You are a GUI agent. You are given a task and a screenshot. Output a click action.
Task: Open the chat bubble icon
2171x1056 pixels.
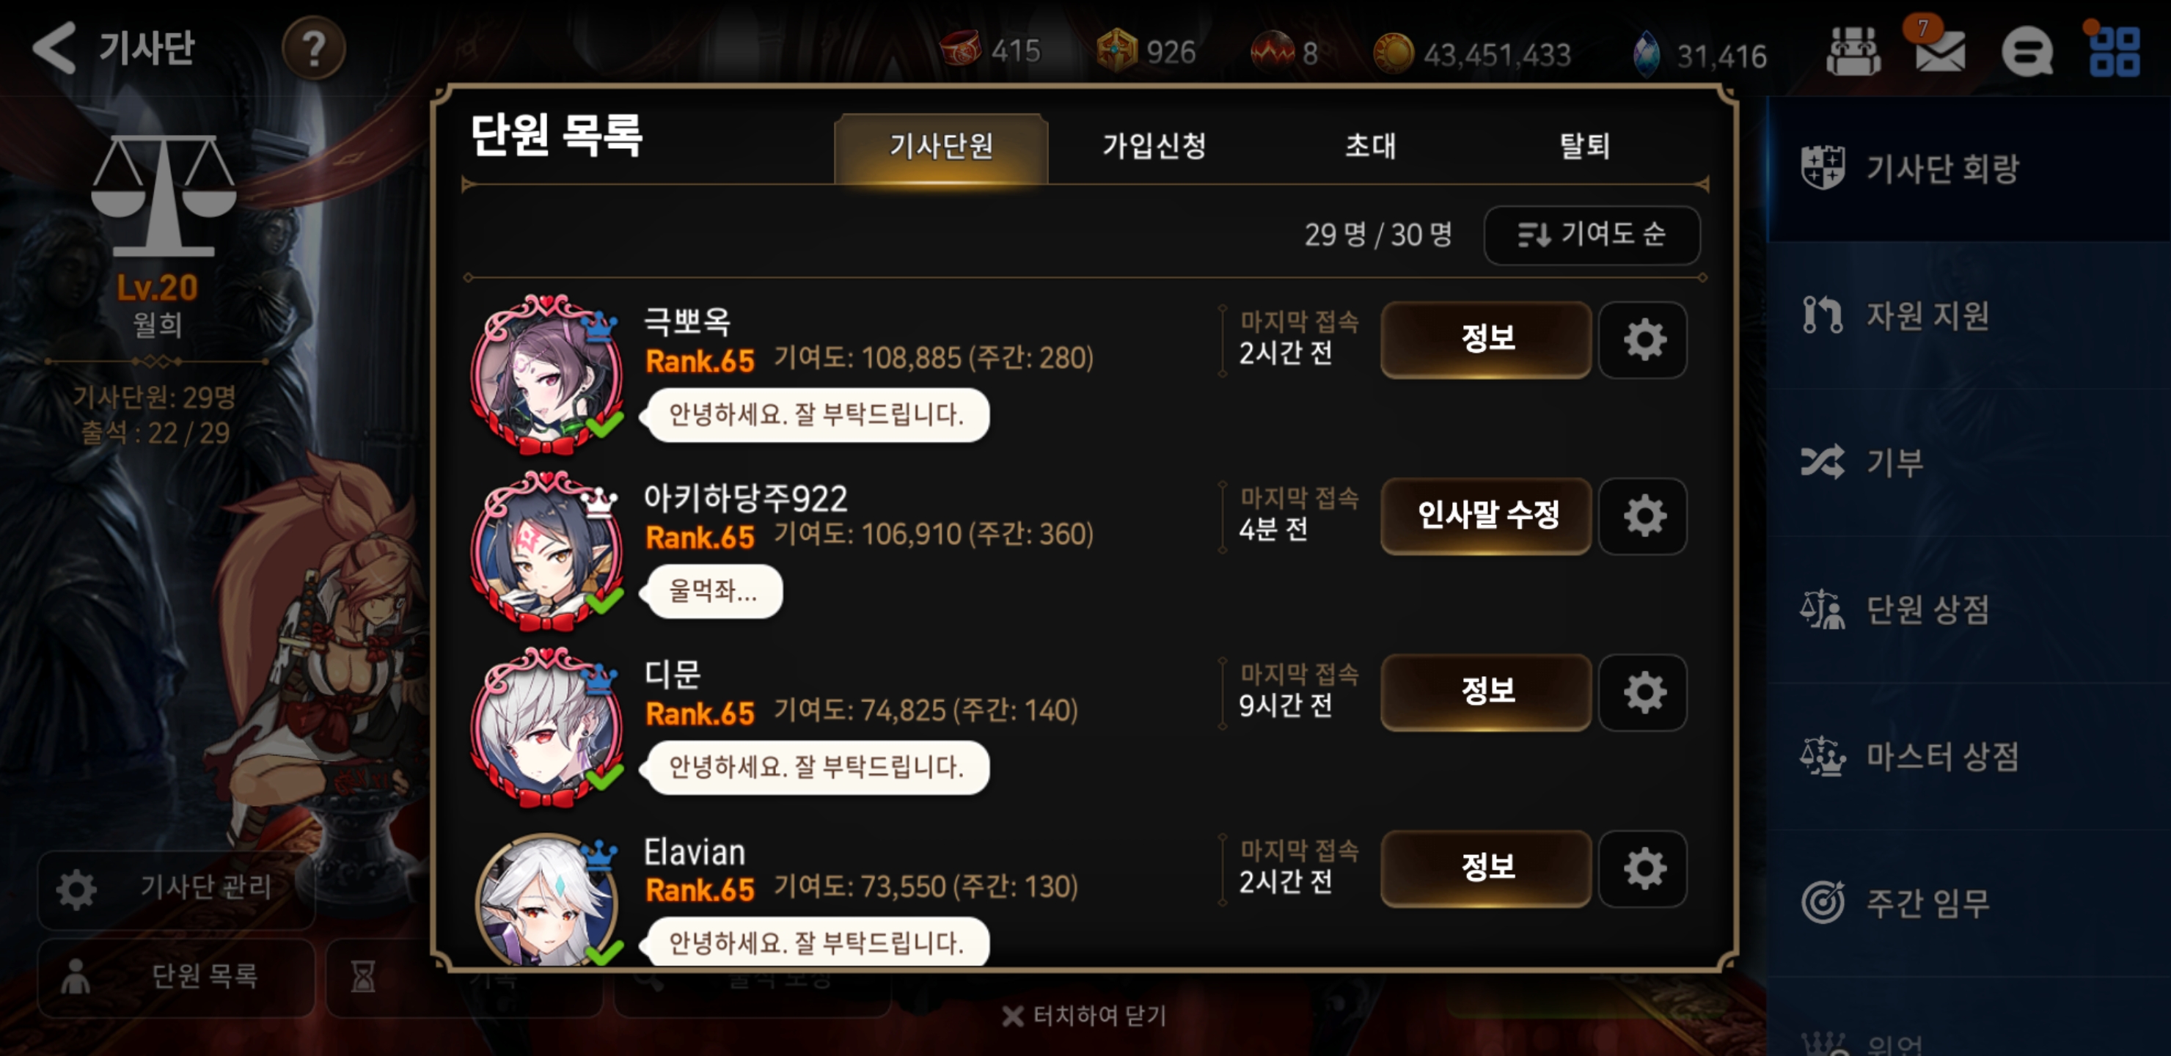(x=2027, y=52)
